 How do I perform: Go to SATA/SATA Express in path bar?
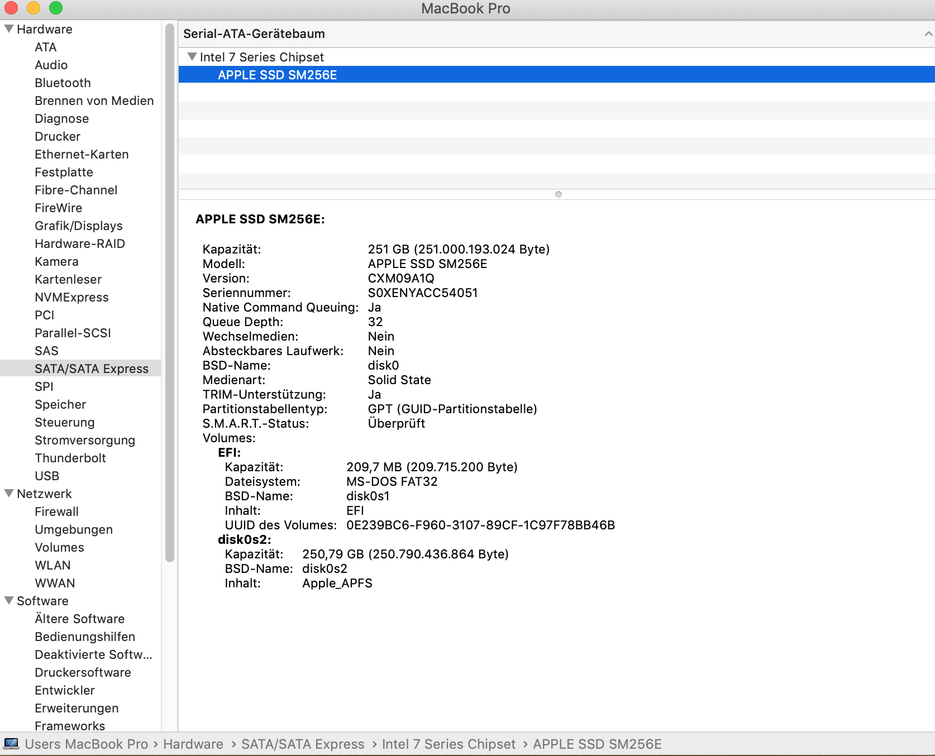303,744
